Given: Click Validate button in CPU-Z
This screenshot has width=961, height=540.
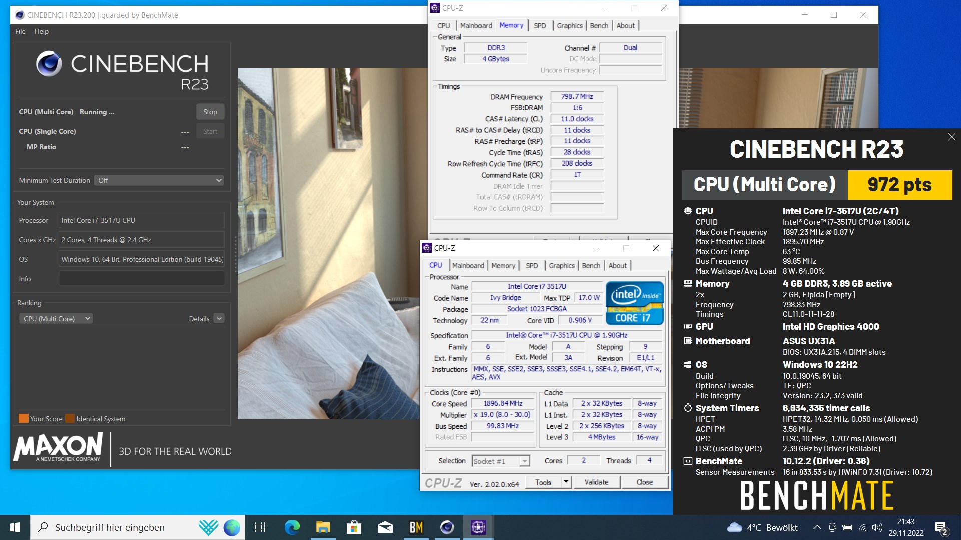Looking at the screenshot, I should tap(597, 482).
